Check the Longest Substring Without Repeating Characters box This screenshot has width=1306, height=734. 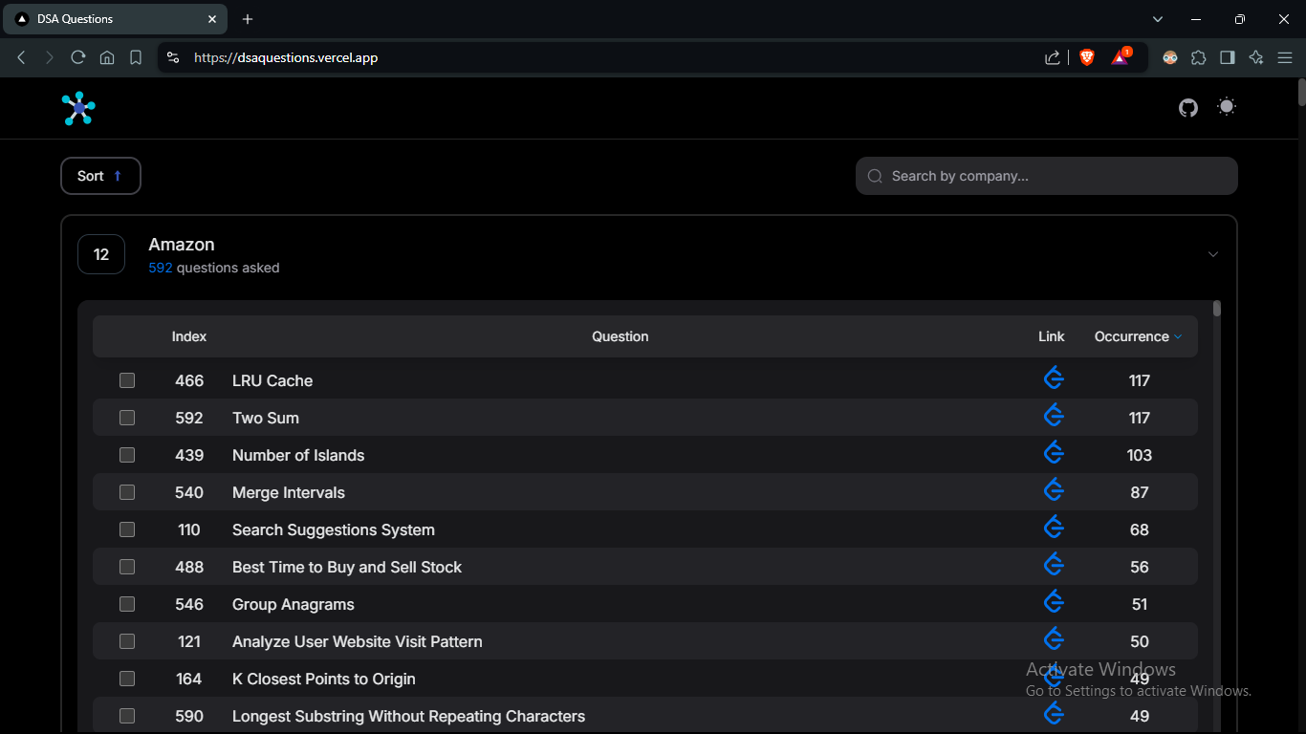click(127, 716)
